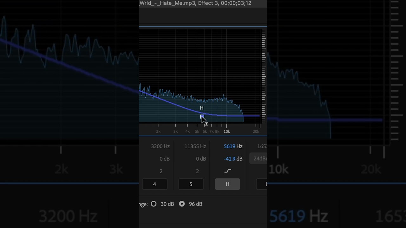Select the 30 dB range radio button
Viewport: 406px width, 228px height.
pos(154,204)
